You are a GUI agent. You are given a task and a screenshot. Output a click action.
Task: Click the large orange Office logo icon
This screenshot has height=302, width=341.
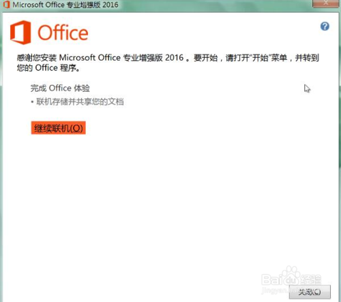20,33
